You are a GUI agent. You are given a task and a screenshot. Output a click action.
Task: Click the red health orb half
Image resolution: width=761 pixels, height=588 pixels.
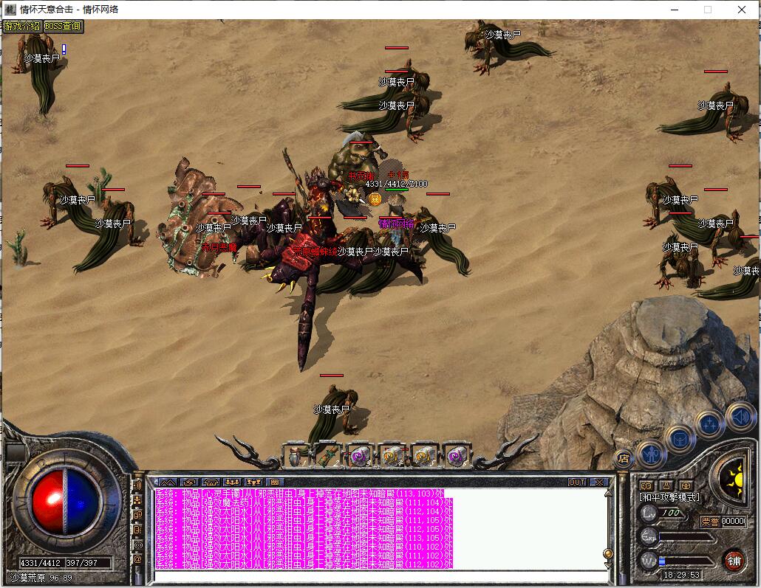pyautogui.click(x=47, y=502)
